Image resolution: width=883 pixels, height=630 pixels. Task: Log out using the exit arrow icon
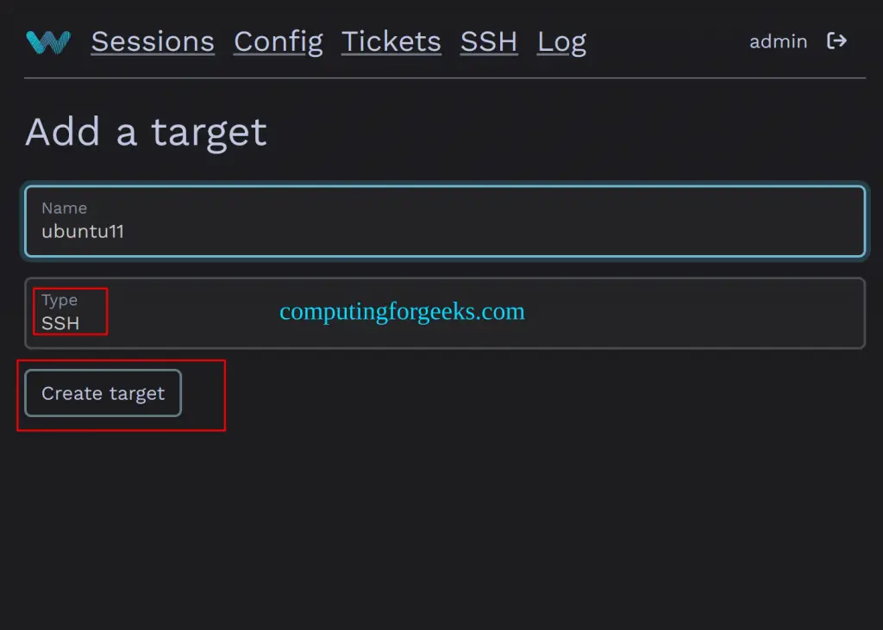pyautogui.click(x=836, y=41)
